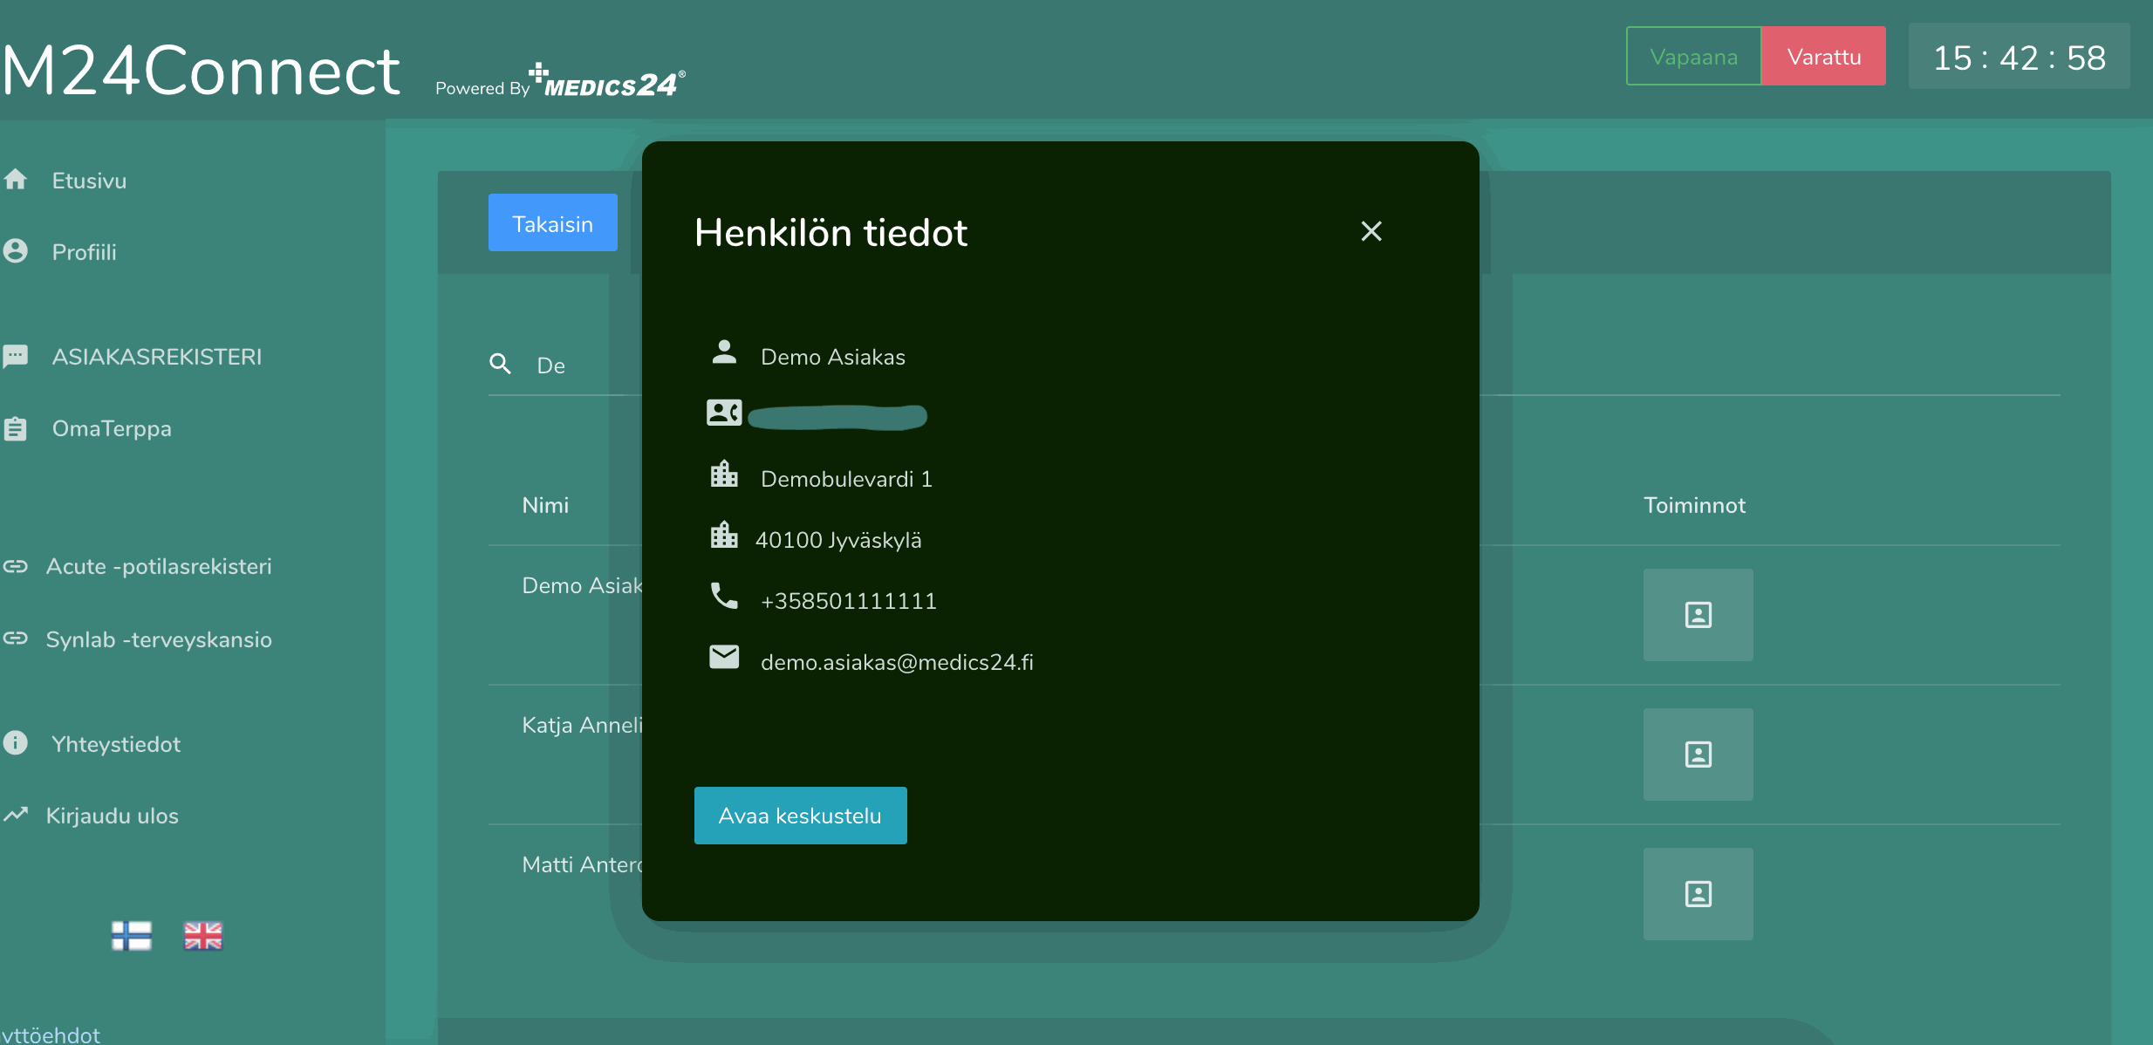Select the text 40100 Jyväskylä

[838, 540]
